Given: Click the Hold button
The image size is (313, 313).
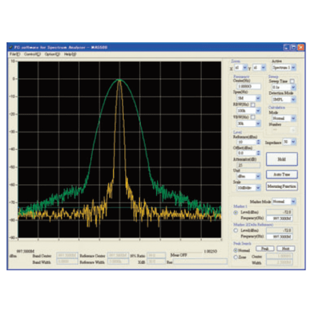Looking at the screenshot, I should (x=282, y=159).
